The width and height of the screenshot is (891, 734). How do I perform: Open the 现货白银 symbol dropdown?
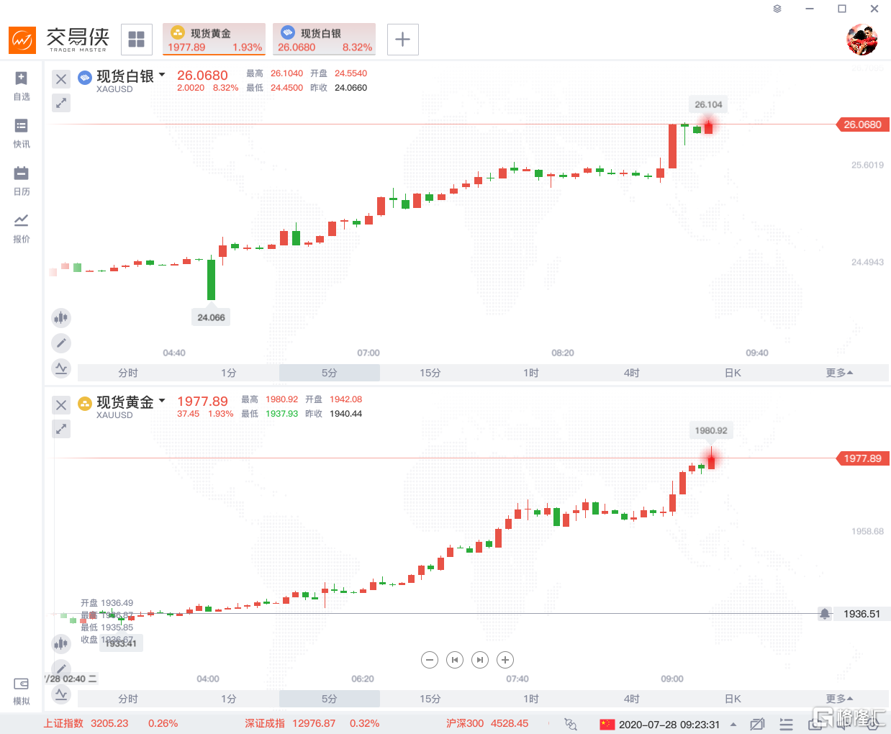[162, 75]
